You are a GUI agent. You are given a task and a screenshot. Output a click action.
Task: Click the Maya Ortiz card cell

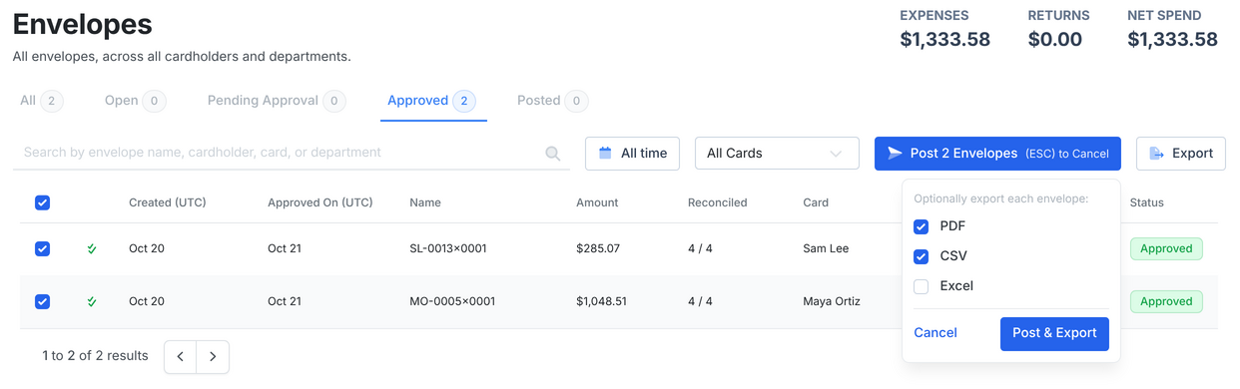(x=832, y=301)
